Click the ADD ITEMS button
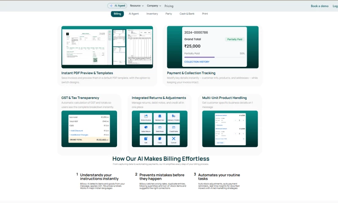Image resolution: width=338 pixels, height=203 pixels. (x=220, y=143)
